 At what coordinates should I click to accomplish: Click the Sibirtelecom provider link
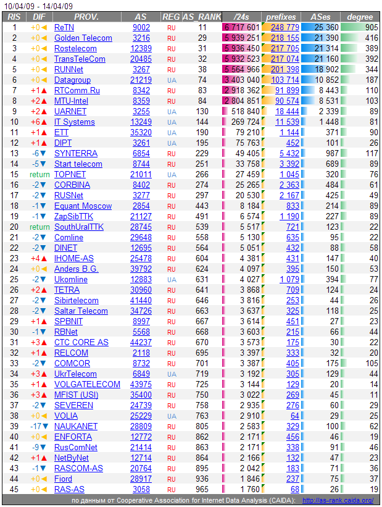click(x=77, y=300)
